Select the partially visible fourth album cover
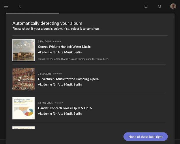 pyautogui.click(x=23, y=128)
